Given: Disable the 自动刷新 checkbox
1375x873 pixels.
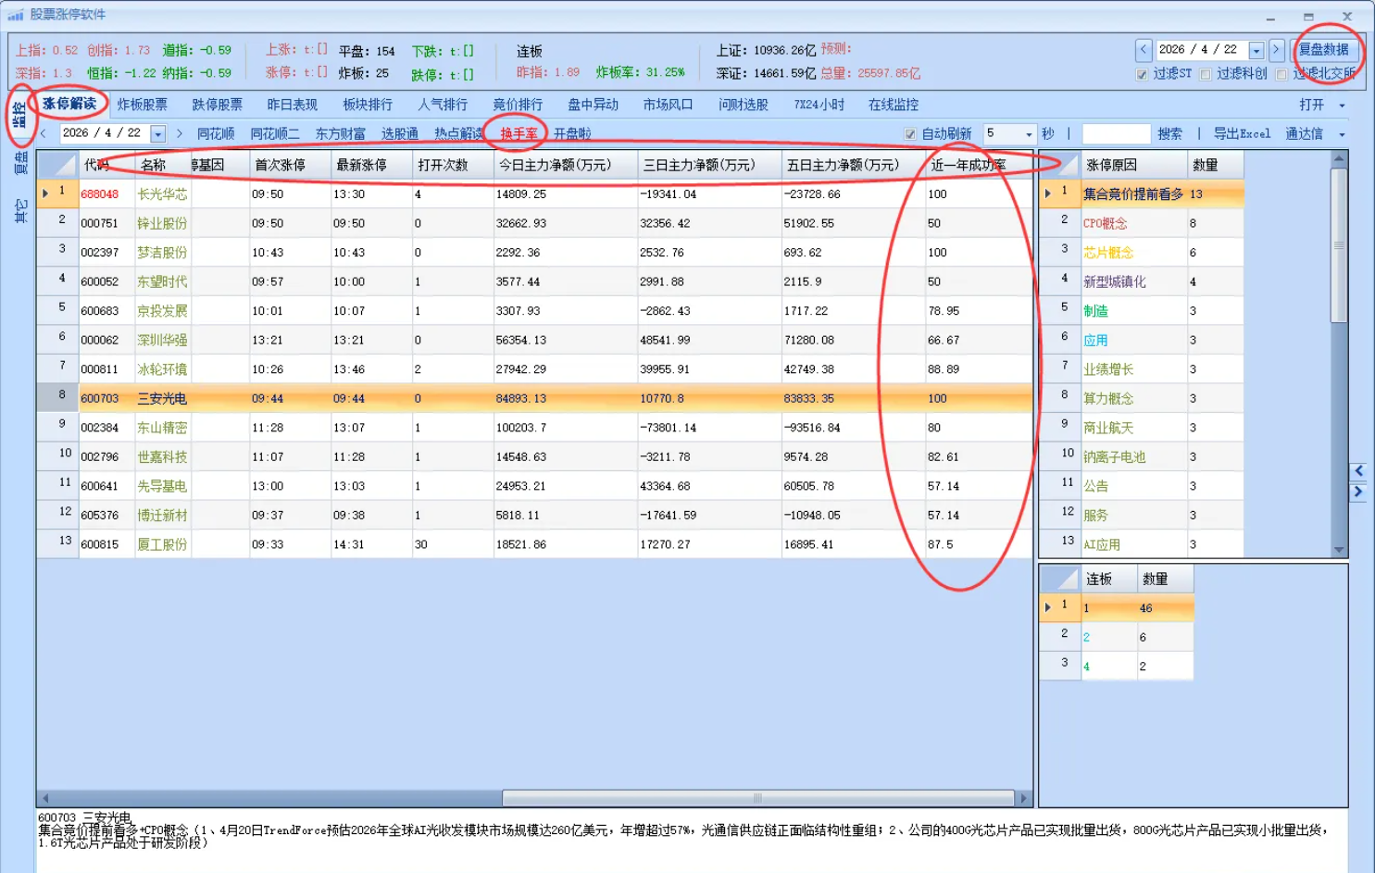Looking at the screenshot, I should coord(910,132).
